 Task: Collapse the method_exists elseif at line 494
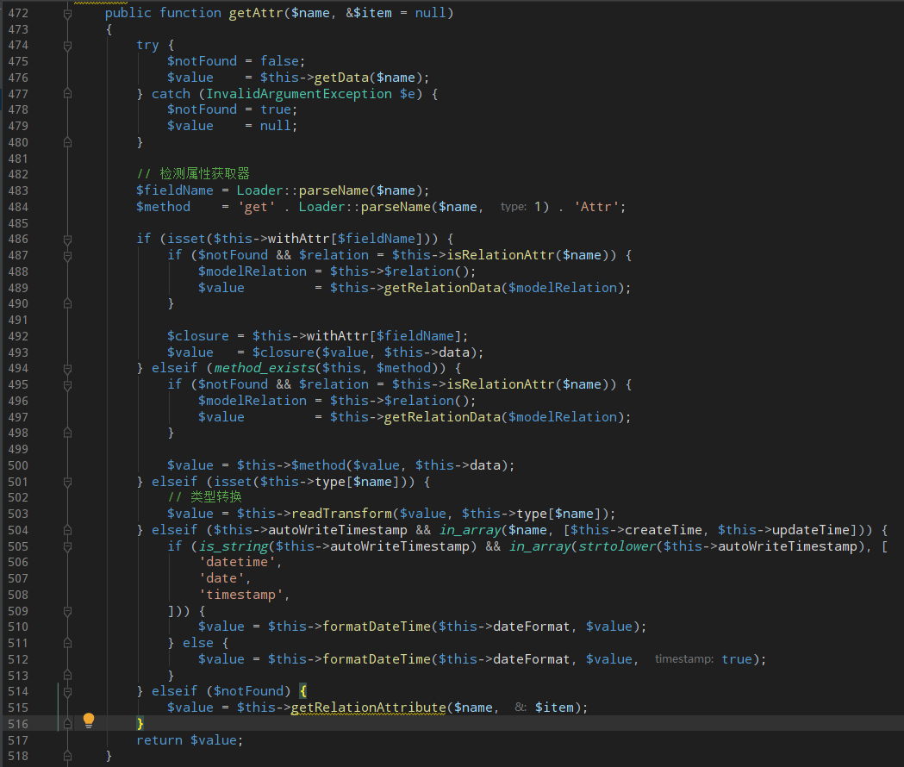pos(67,369)
